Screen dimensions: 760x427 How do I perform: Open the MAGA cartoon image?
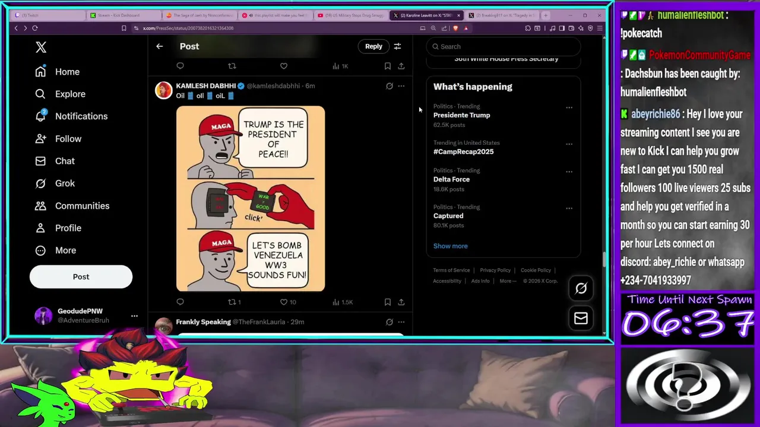[251, 199]
